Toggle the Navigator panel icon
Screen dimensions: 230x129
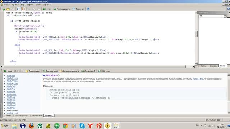(x=19, y=9)
